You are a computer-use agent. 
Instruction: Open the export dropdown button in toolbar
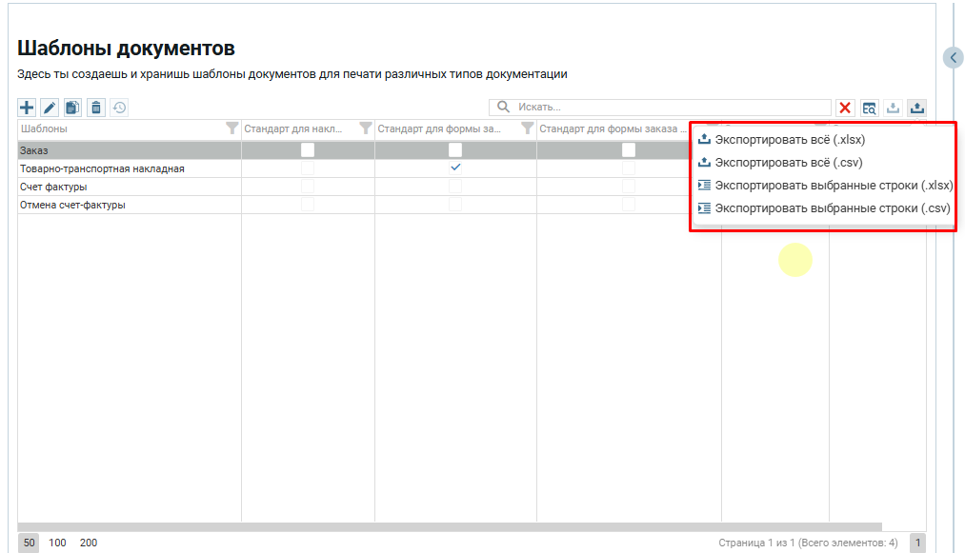916,108
